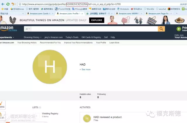The image size is (187, 123).
Task: Open a new browser tab with plus button
Action: (x=176, y=14)
